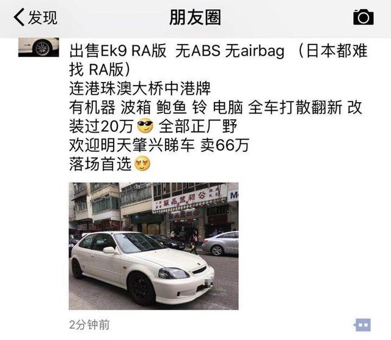Image resolution: width=391 pixels, height=340 pixels.
Task: Open the poster's wheel avatar picture
Action: click(38, 47)
